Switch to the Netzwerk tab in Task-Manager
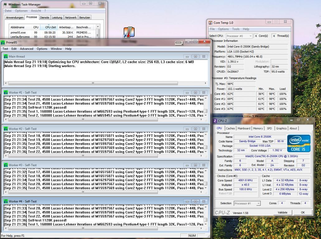 point(71,18)
